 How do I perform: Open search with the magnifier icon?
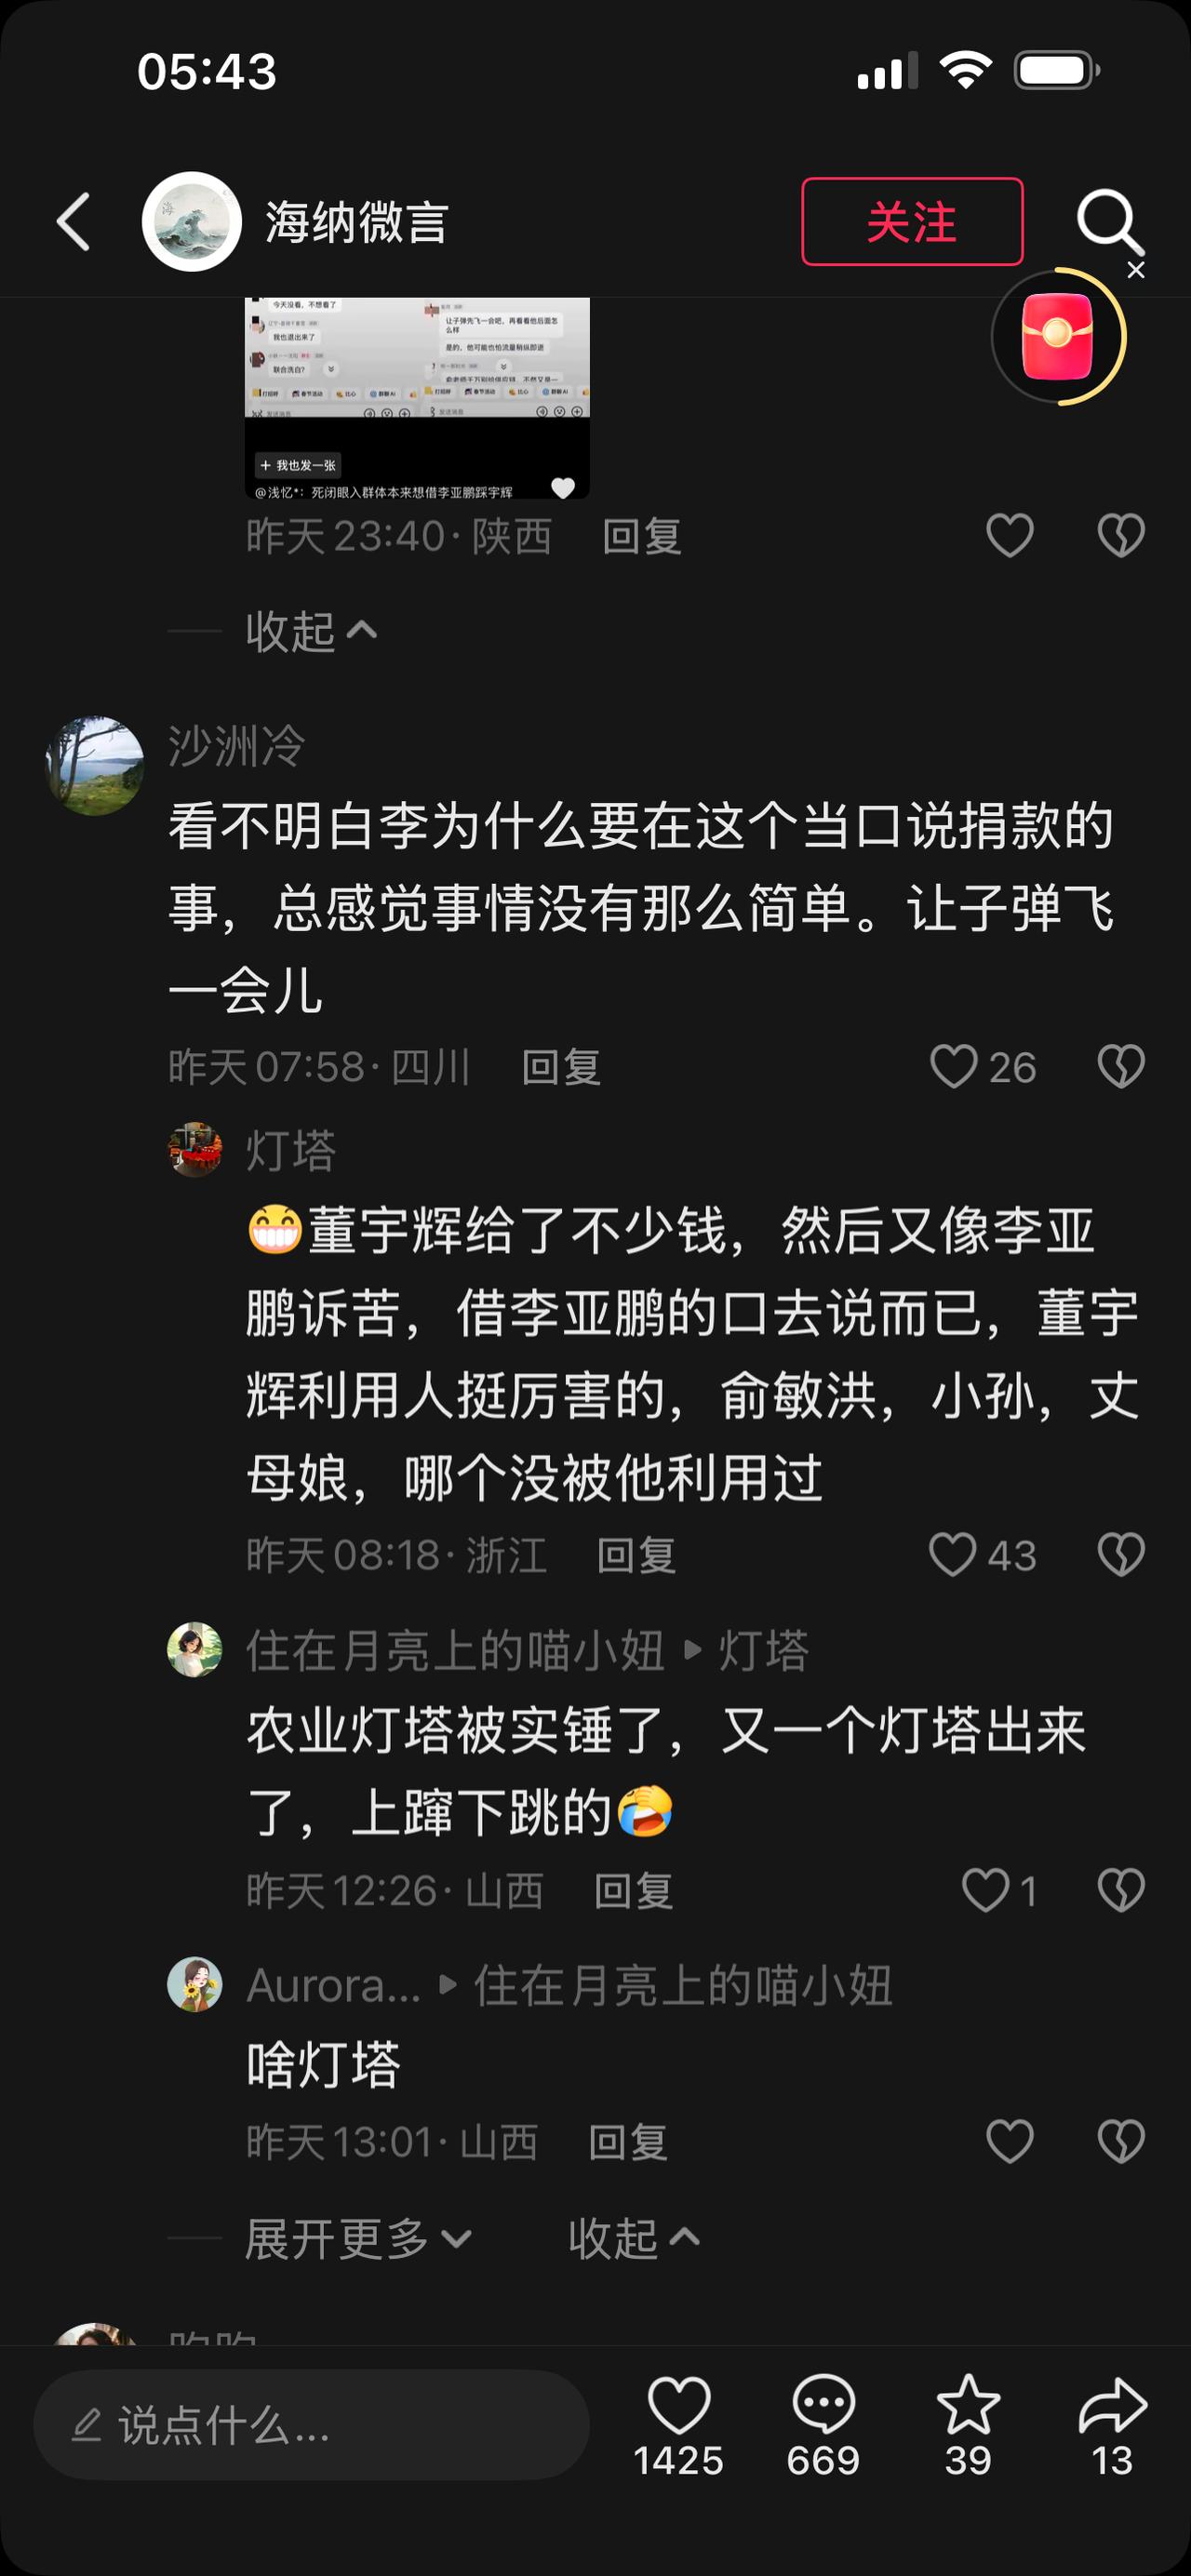[x=1109, y=221]
